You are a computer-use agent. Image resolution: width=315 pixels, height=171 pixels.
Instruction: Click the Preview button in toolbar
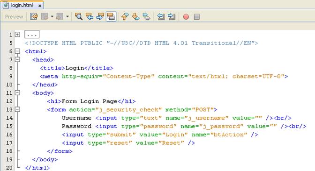pyautogui.click(x=14, y=17)
